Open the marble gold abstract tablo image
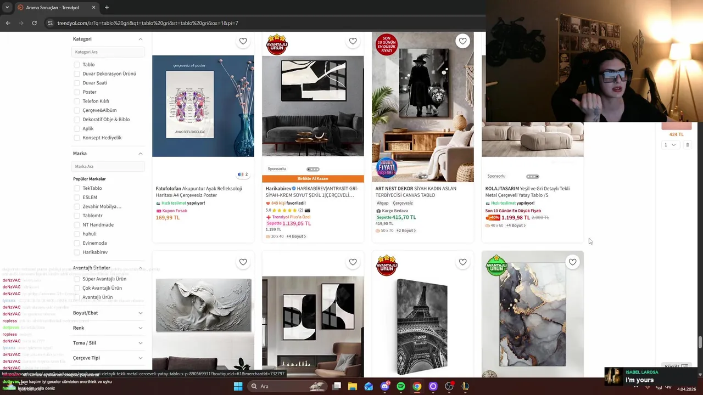The image size is (703, 395). coord(533,314)
